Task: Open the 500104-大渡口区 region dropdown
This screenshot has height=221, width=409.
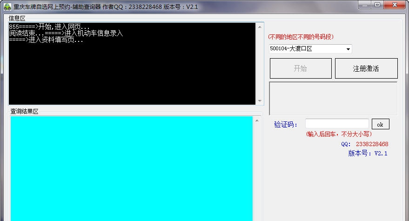Action: pos(310,49)
